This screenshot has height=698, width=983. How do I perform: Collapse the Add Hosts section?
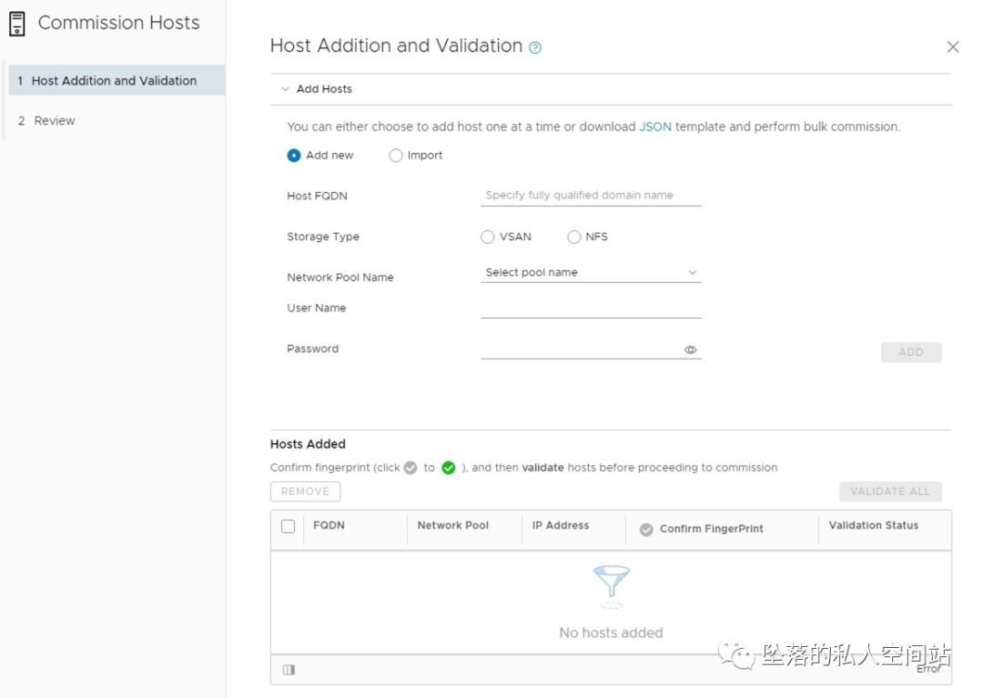pyautogui.click(x=286, y=89)
